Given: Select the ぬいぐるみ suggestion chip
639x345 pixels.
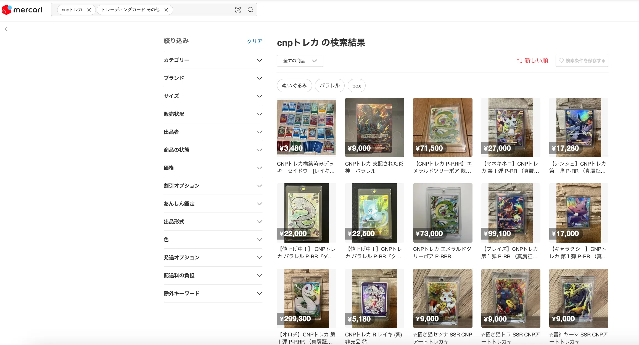Looking at the screenshot, I should pos(294,86).
